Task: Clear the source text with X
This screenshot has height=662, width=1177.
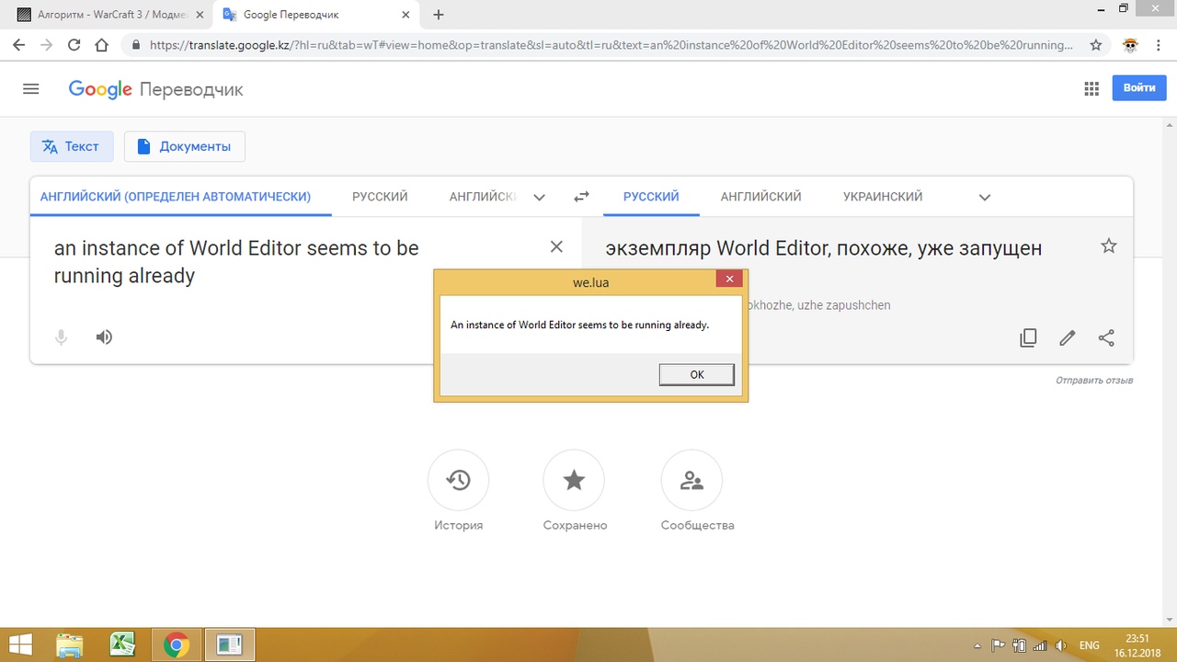Action: pyautogui.click(x=556, y=246)
